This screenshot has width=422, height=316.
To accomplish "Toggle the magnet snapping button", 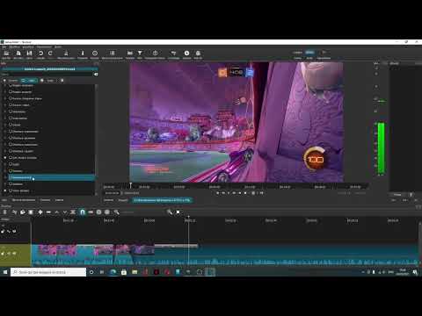I will coord(83,212).
